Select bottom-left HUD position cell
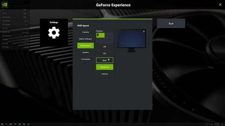Image resolution: width=225 pixels, height=126 pixels. (x=100, y=40)
